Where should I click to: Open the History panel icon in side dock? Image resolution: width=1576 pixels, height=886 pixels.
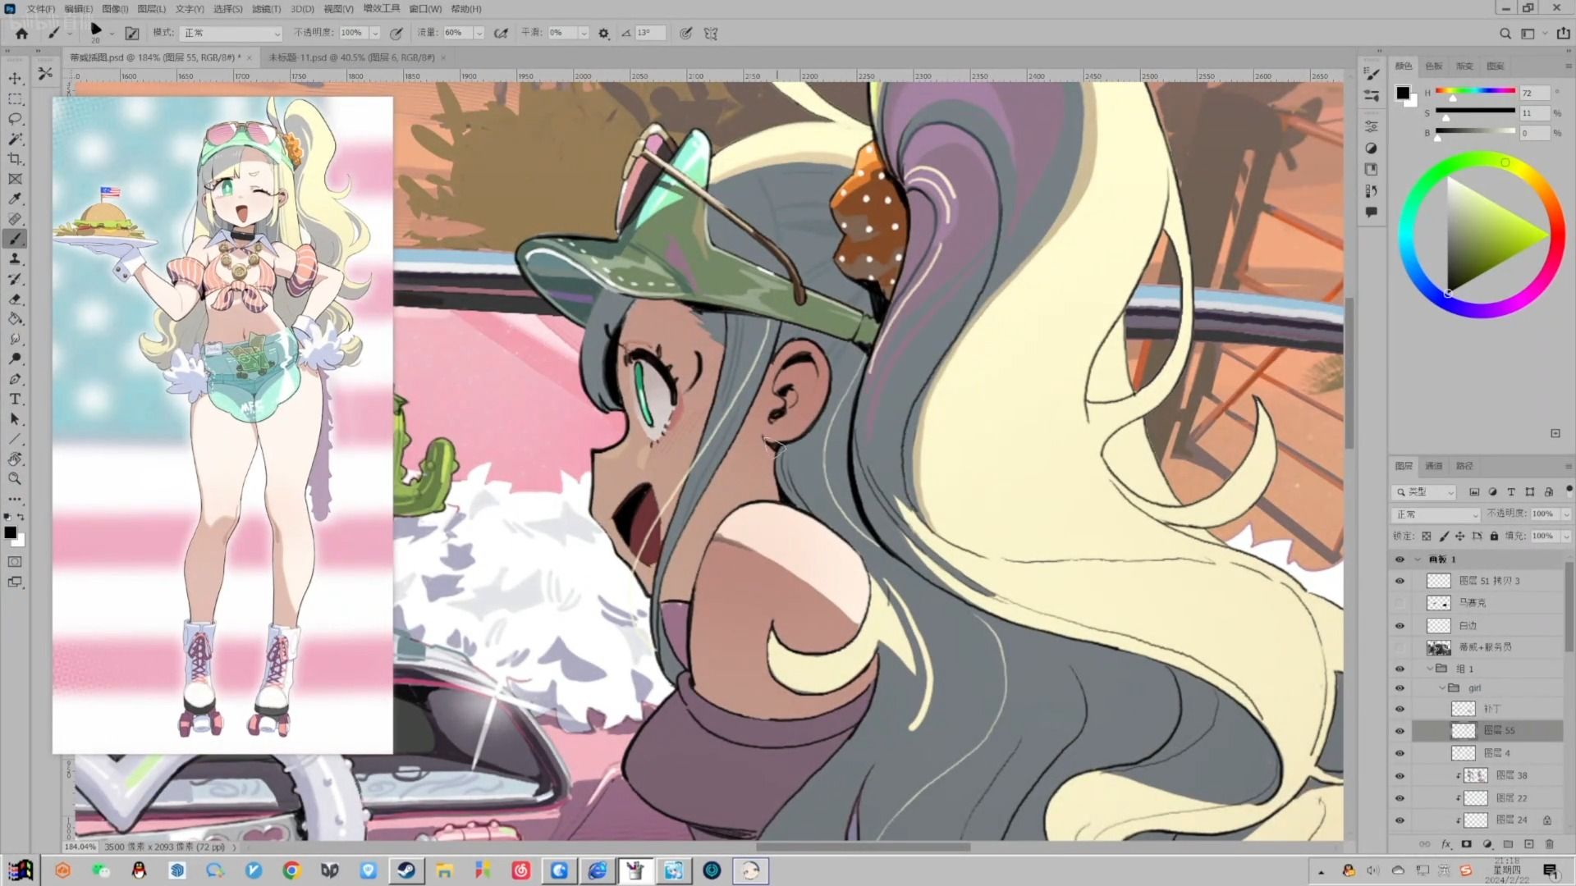pos(1372,190)
